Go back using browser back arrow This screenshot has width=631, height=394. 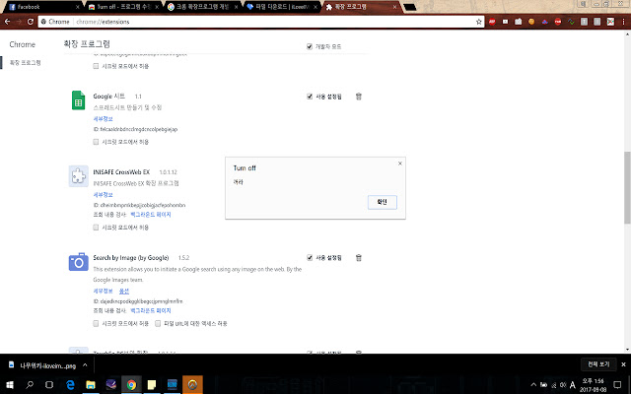pos(7,22)
